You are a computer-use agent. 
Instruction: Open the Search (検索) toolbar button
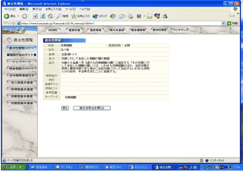(x=62, y=16)
